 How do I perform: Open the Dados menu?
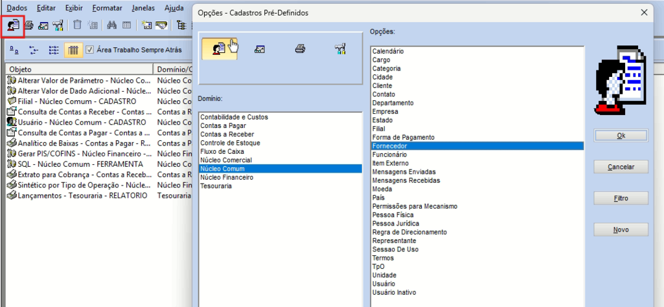[17, 8]
